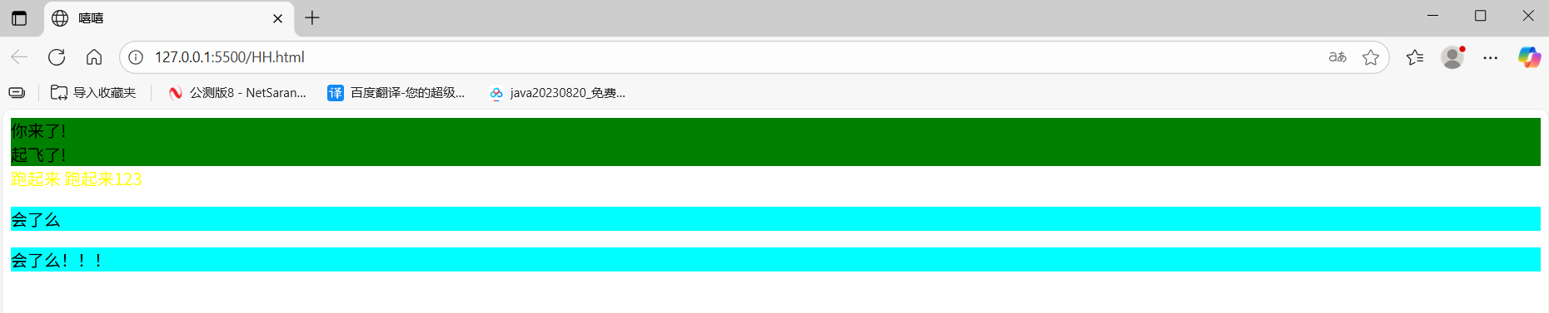The width and height of the screenshot is (1549, 313).
Task: Select the 嘻嘻 browser tab
Action: (168, 18)
